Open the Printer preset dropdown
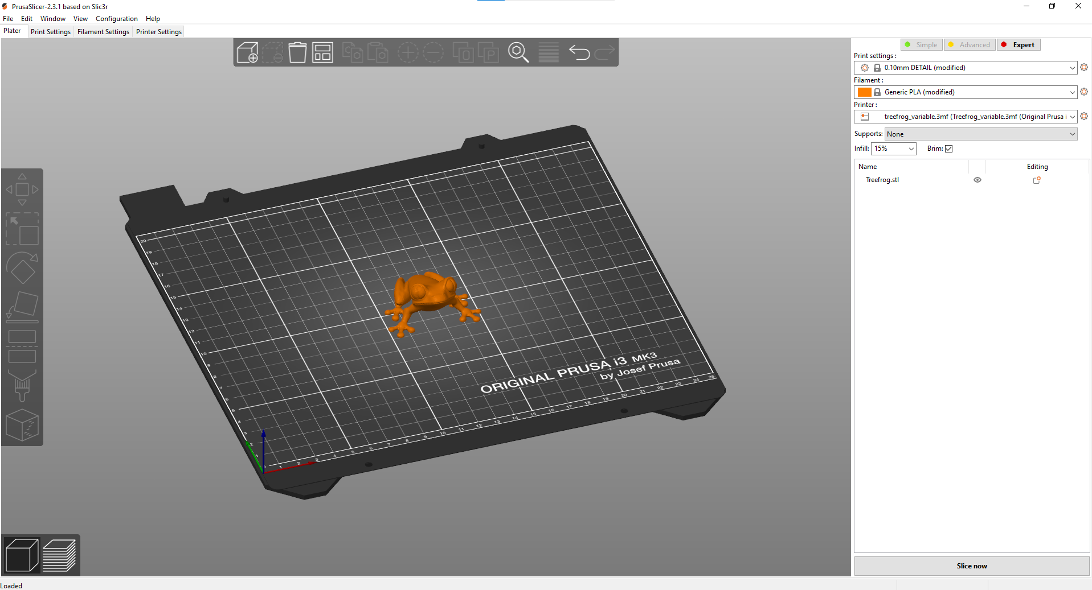 click(x=966, y=117)
